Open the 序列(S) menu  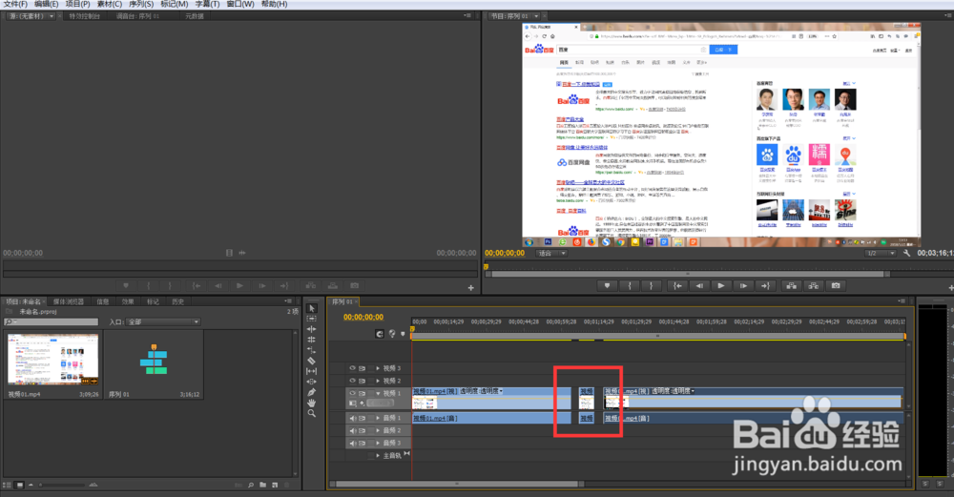click(140, 4)
